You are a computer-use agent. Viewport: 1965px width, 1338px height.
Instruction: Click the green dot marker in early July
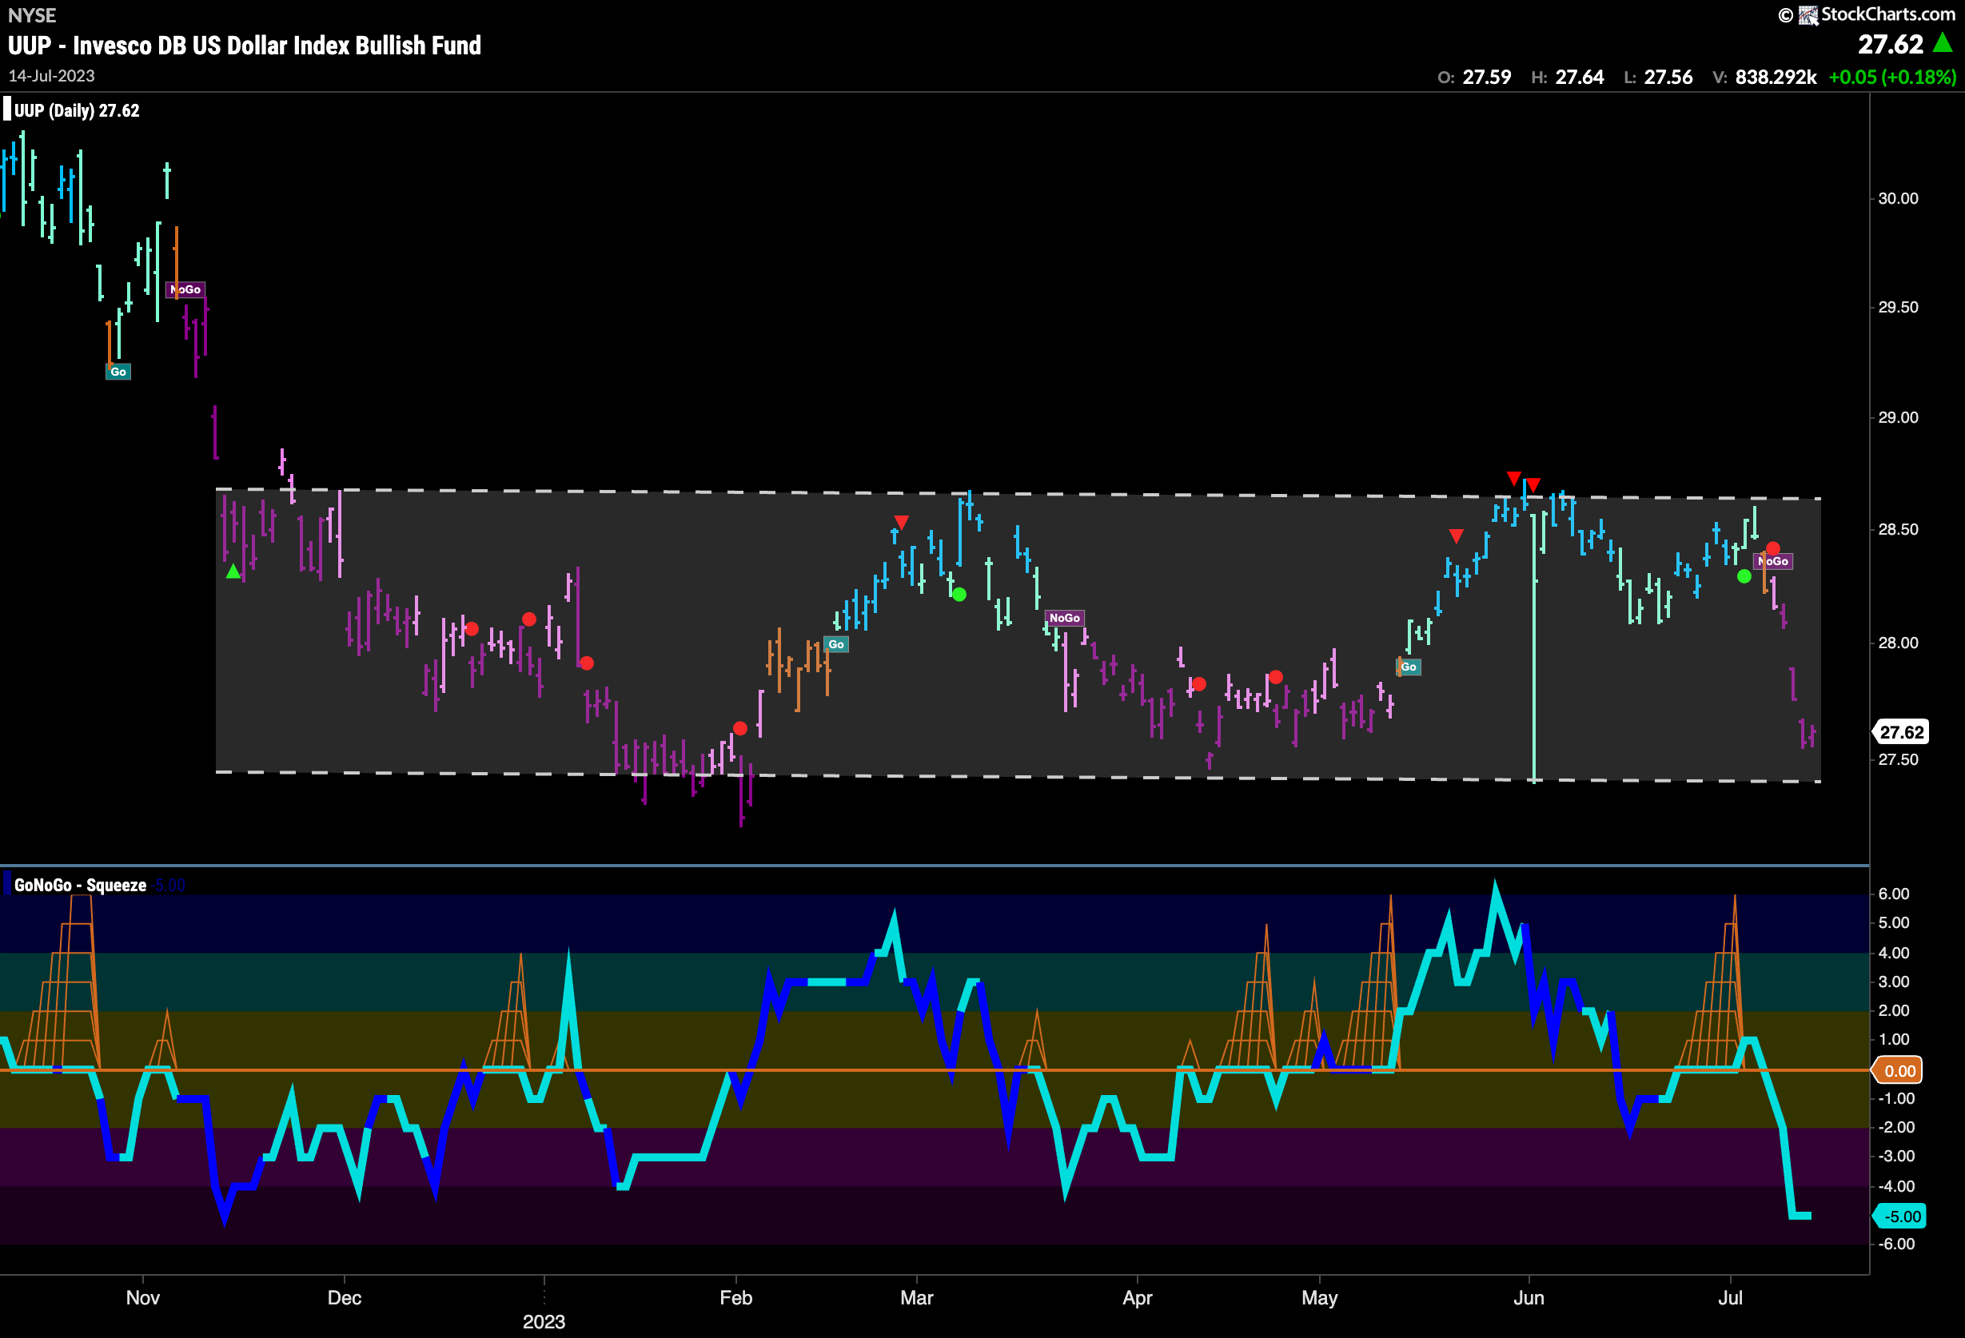(1744, 576)
